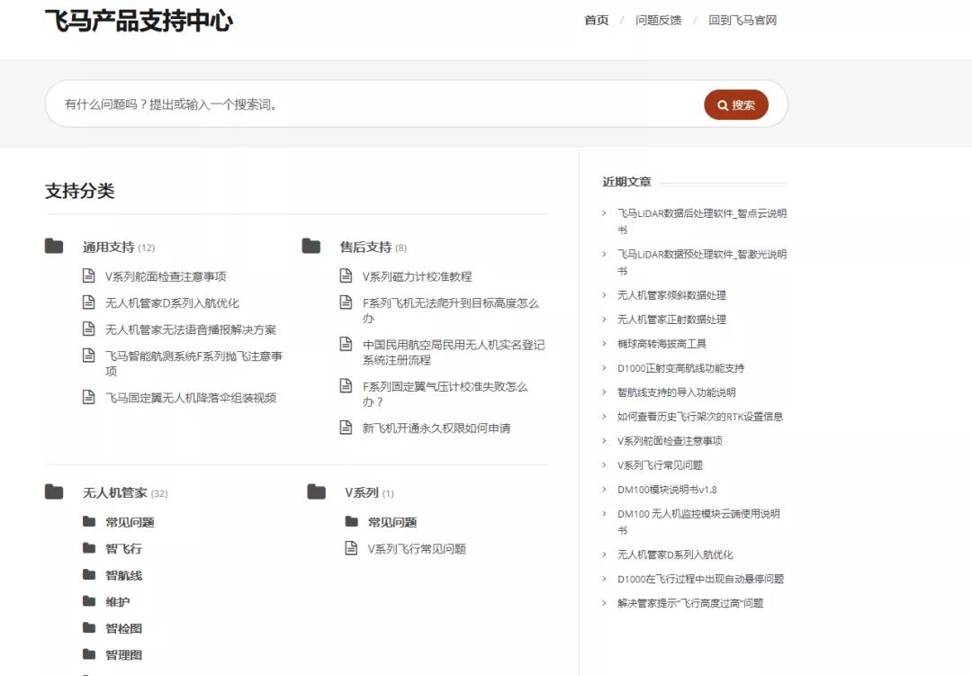Screen dimensions: 972x676
Task: Click the 无人机管家 category folder icon
Action: pos(54,491)
